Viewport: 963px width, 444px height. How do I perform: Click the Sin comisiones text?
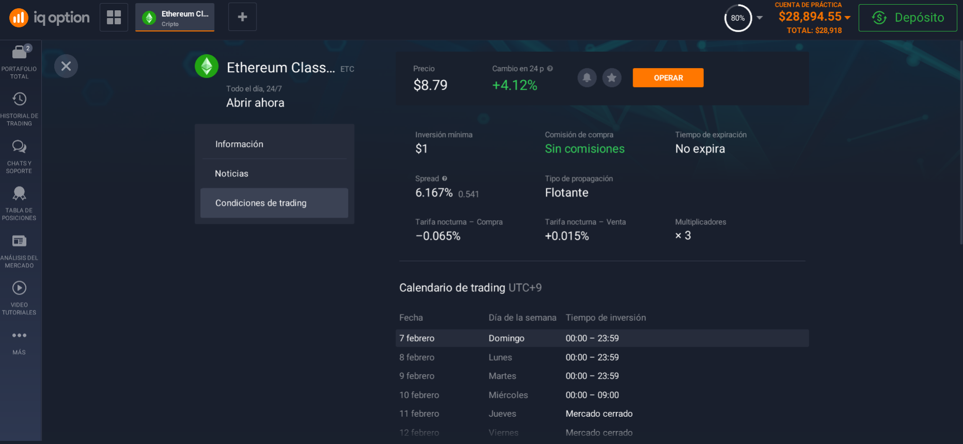coord(585,149)
